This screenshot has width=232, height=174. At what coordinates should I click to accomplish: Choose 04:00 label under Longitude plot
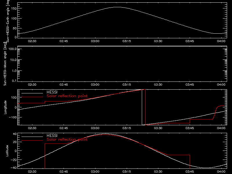221,128
